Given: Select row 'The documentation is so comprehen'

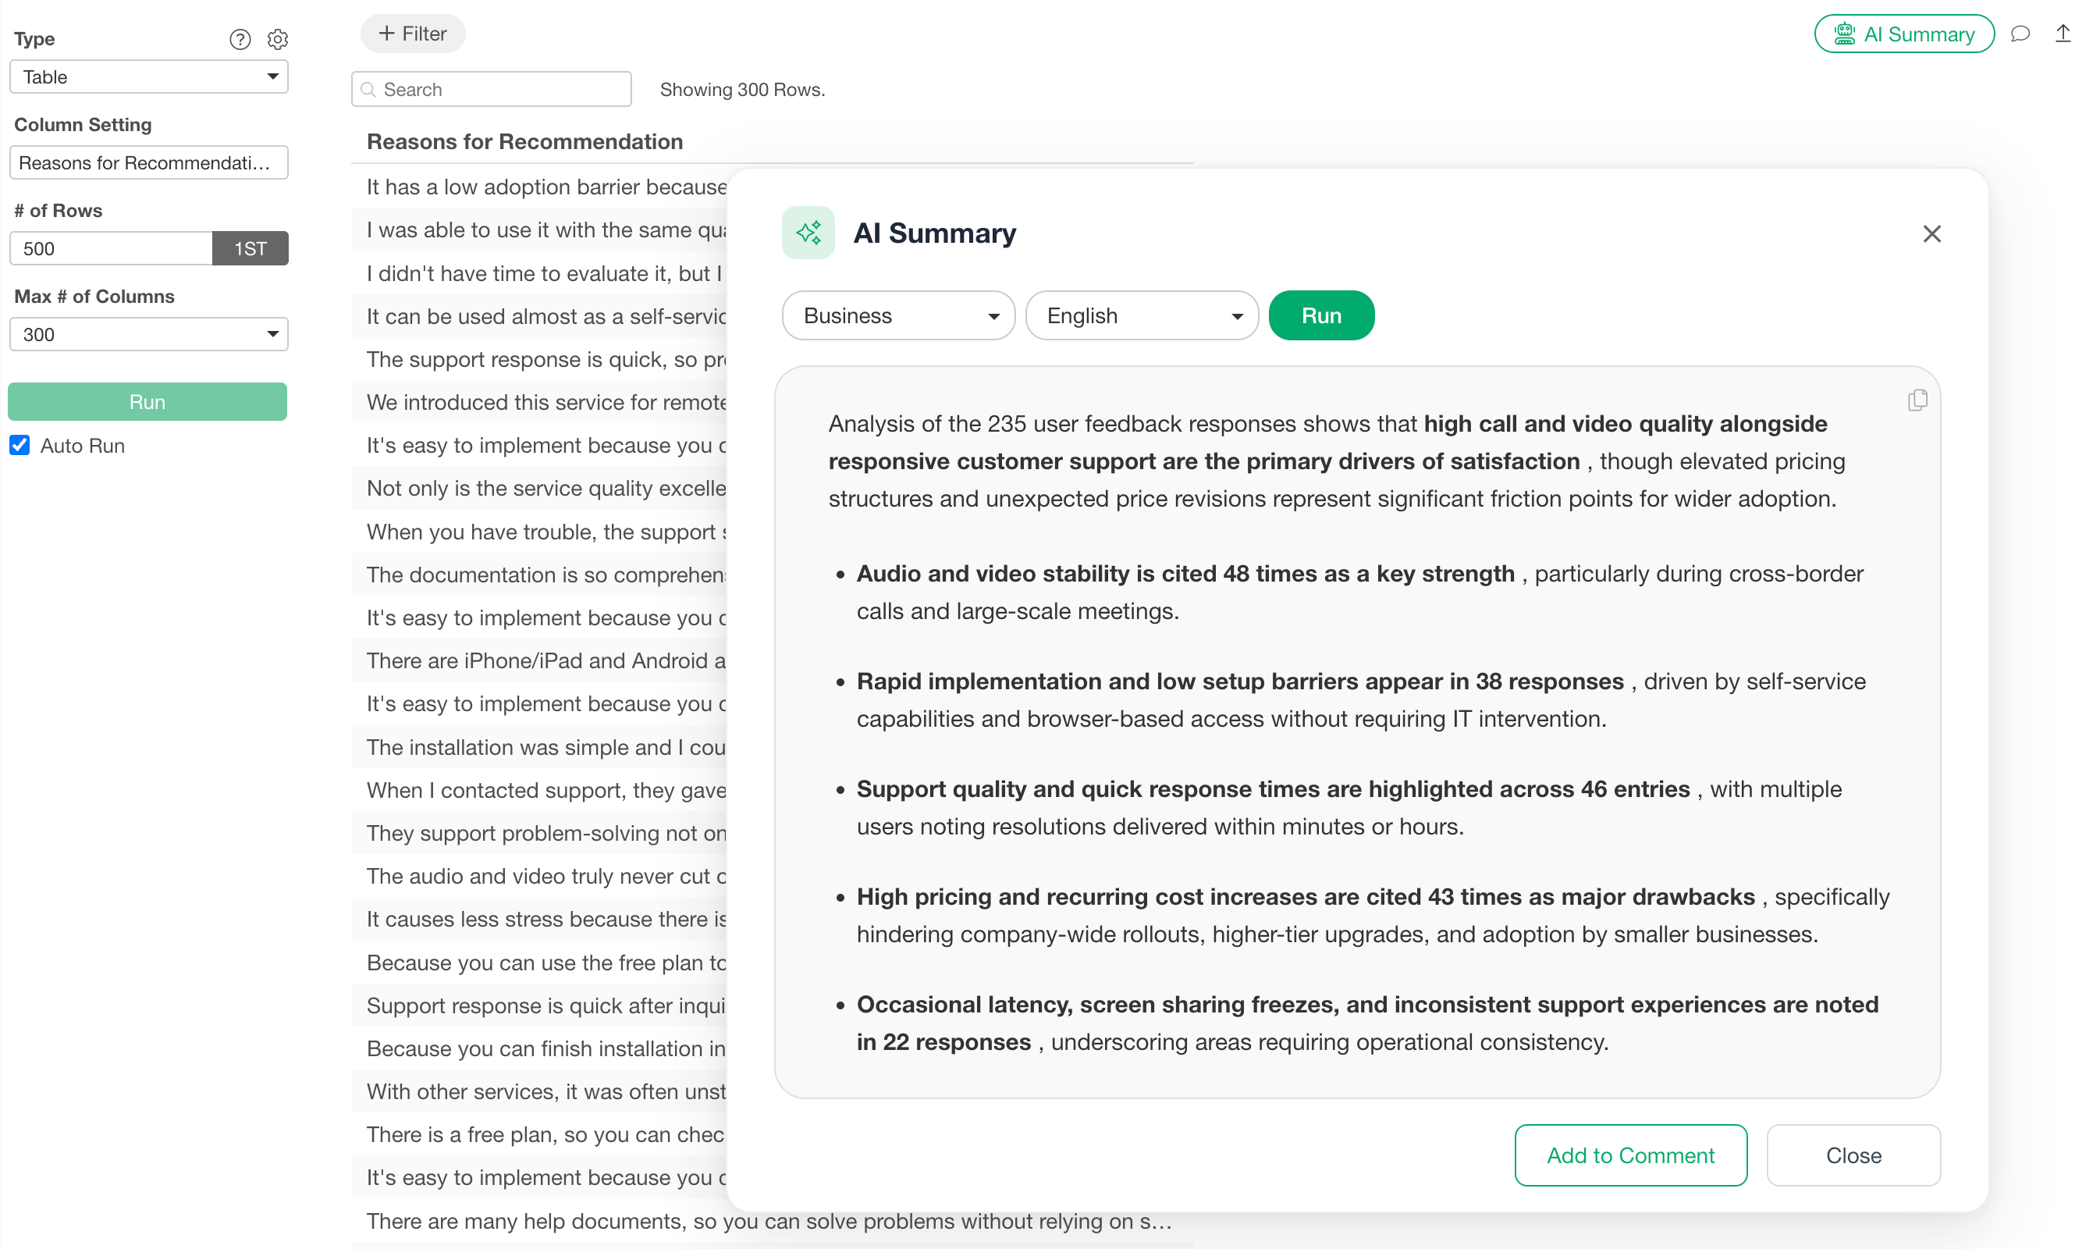Looking at the screenshot, I should [x=539, y=575].
